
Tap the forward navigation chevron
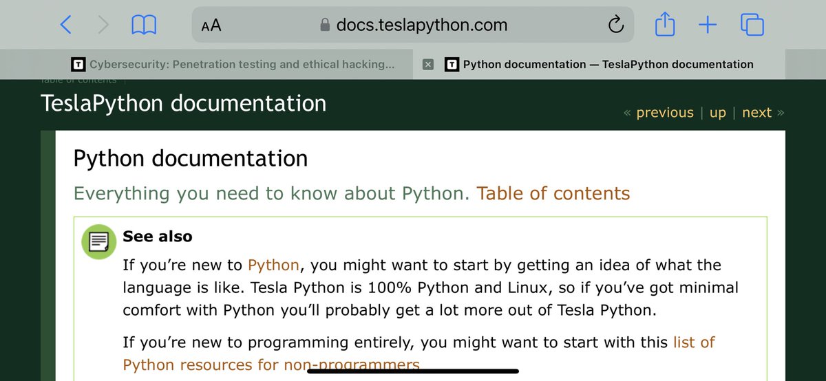click(104, 25)
